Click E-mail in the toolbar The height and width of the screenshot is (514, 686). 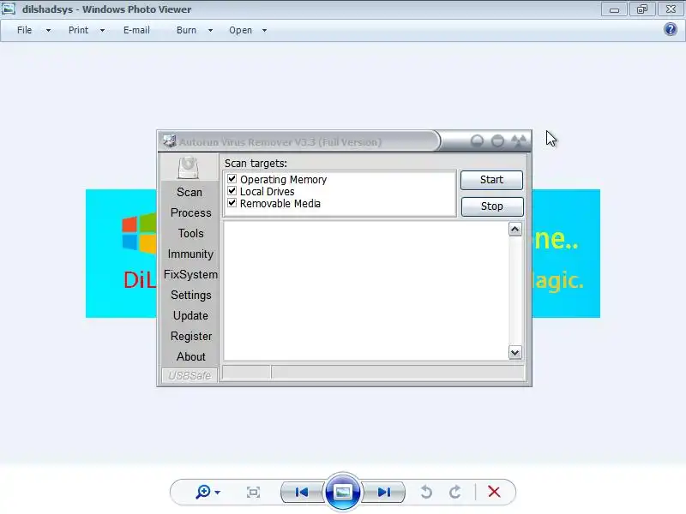tap(136, 30)
